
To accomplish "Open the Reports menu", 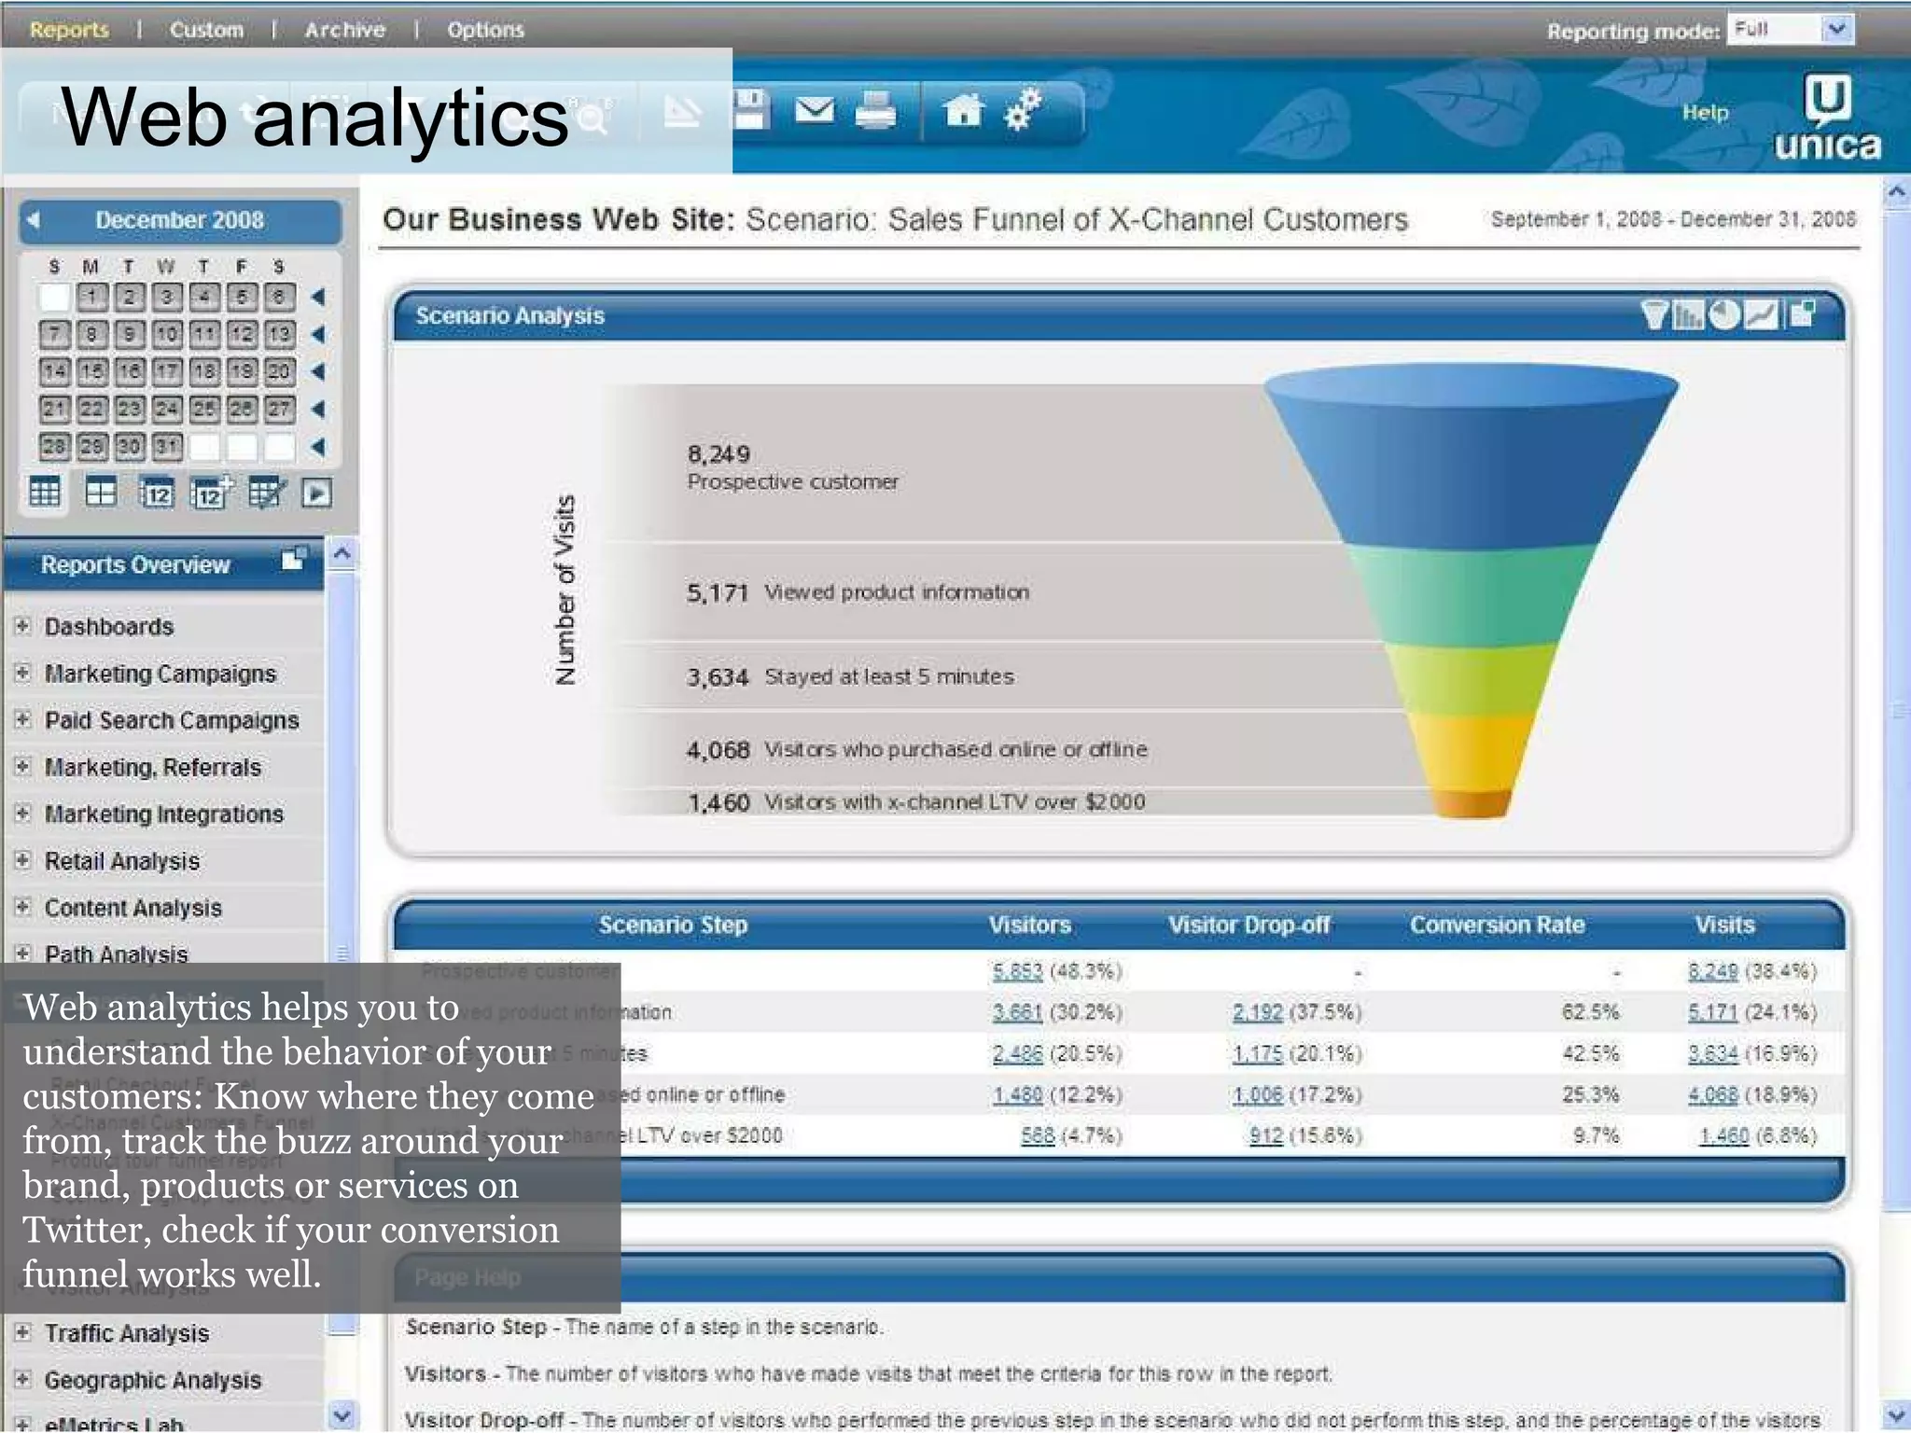I will (69, 30).
